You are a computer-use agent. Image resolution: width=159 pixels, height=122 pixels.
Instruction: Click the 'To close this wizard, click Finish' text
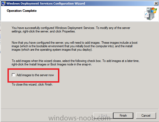32,84
